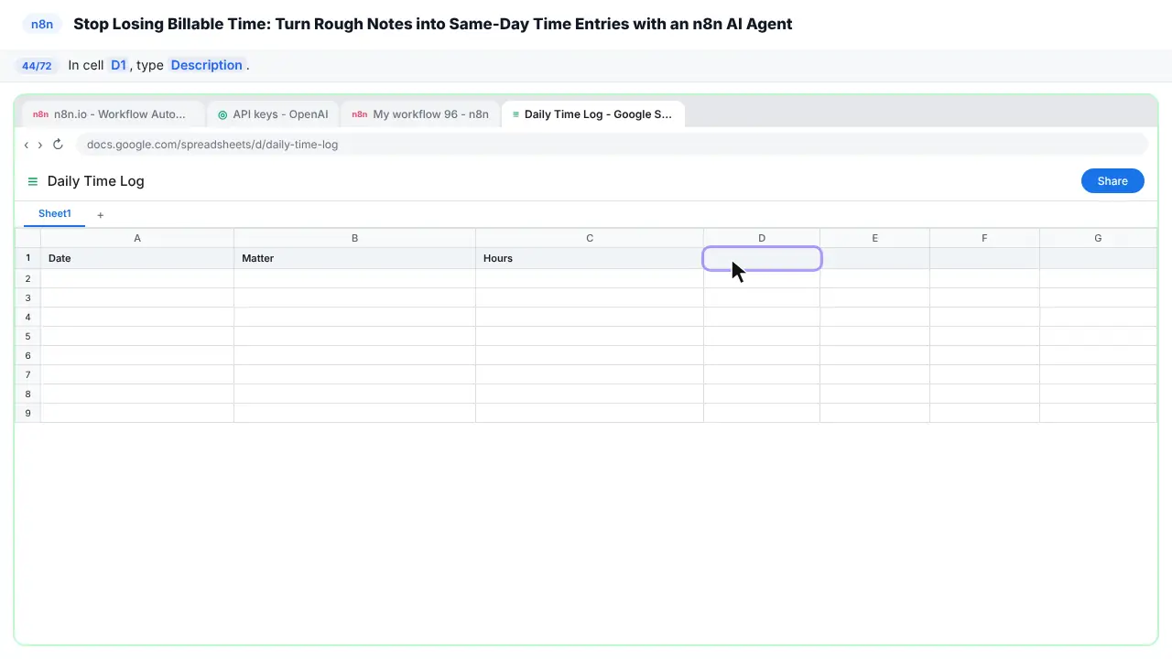Select the Matter header cell

point(354,258)
